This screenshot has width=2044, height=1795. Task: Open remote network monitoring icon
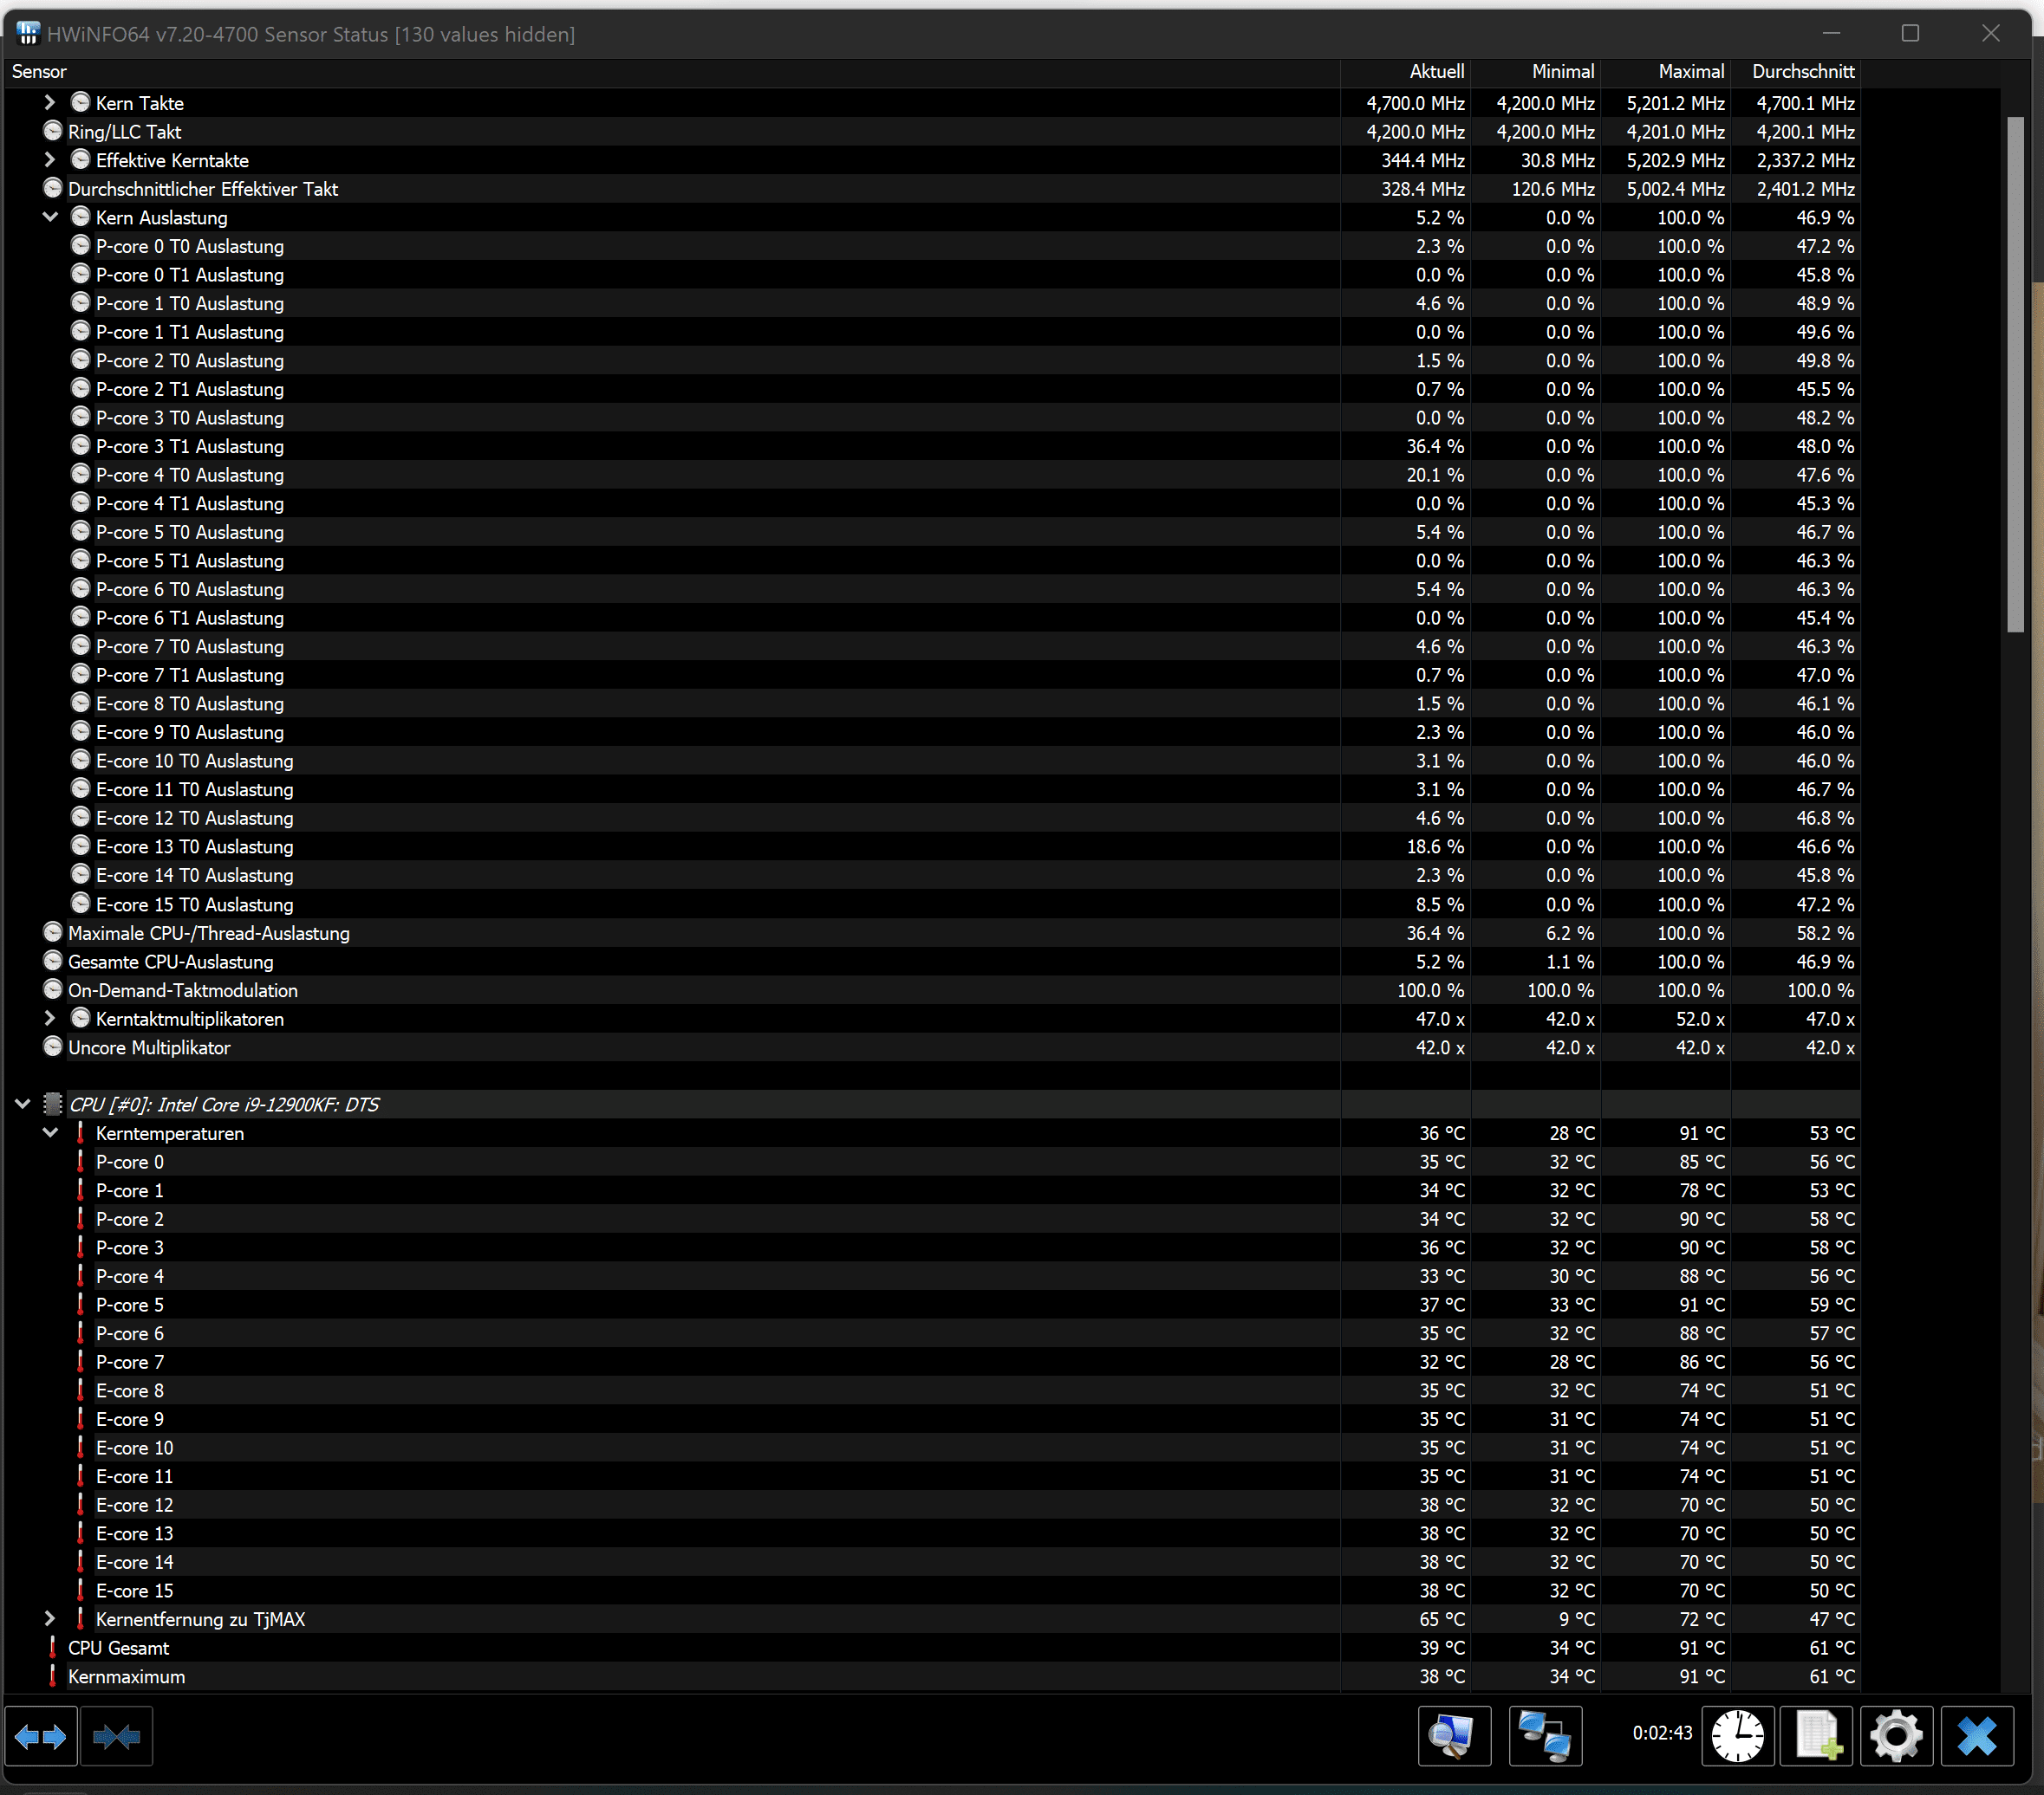coord(1544,1737)
